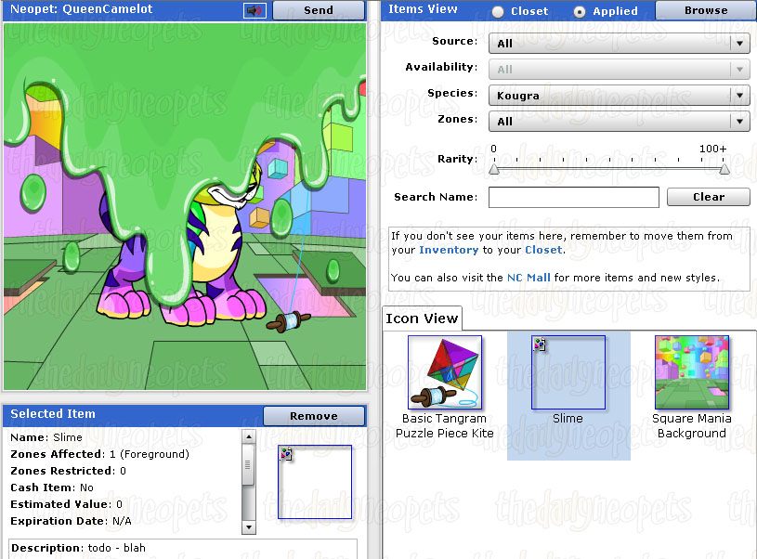This screenshot has width=757, height=559.
Task: Focus the Search Name input field
Action: pos(573,198)
